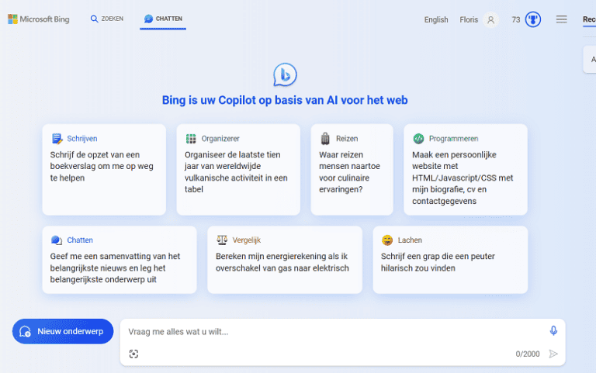
Task: Click the user profile avatar icon
Action: [490, 19]
